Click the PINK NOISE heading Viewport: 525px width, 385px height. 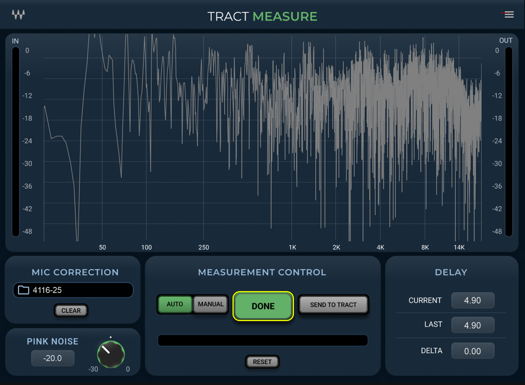tap(52, 341)
